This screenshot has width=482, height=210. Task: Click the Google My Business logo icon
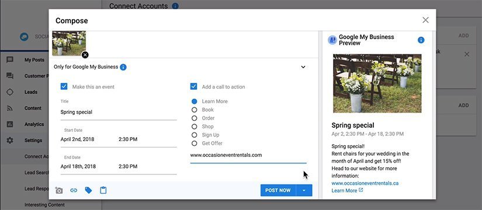click(x=332, y=40)
